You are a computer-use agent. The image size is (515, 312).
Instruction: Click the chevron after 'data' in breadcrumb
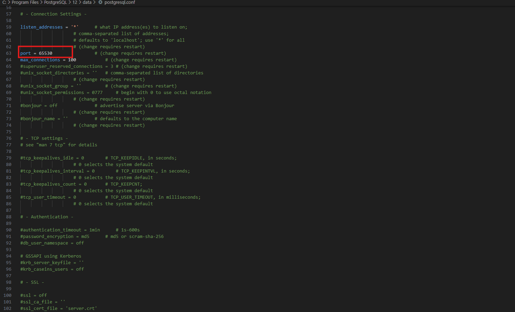[94, 2]
